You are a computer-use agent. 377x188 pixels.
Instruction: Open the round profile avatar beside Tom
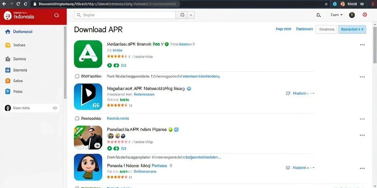coord(352,15)
